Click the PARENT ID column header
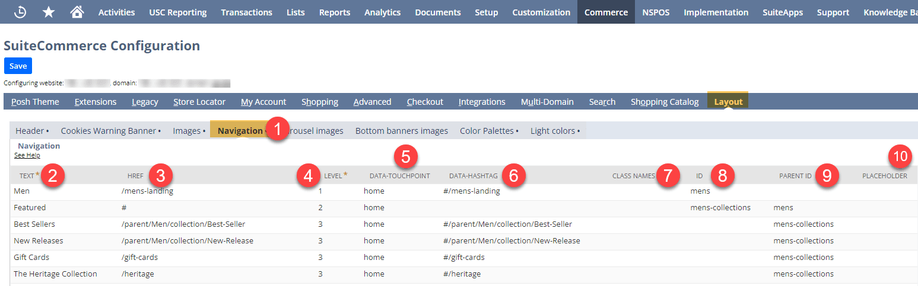The image size is (918, 286). (795, 176)
